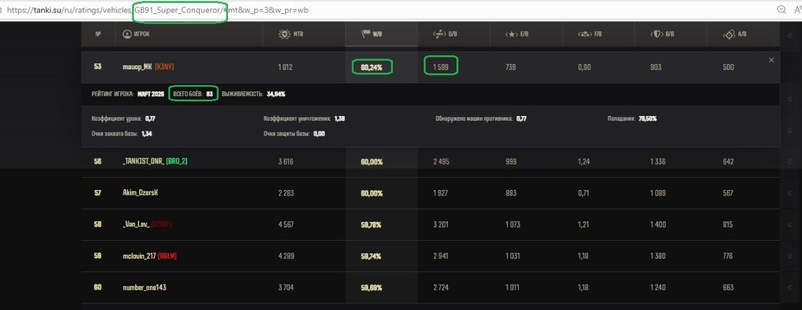The height and width of the screenshot is (310, 802).
Task: Click the Коэффициент урона 0,77 stat
Action: point(124,118)
